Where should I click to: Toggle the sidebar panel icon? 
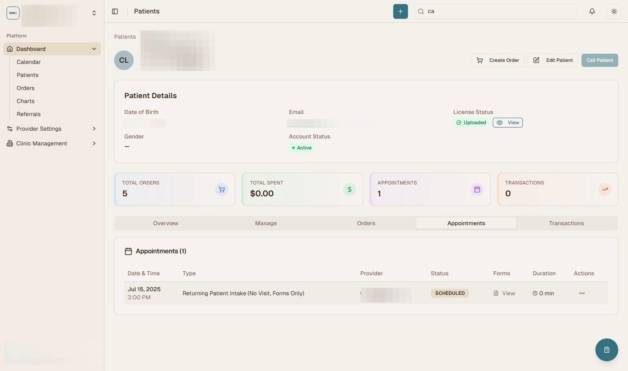[x=115, y=11]
